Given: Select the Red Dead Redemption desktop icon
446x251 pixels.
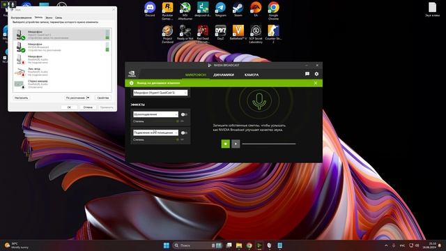Looking at the screenshot, I should coord(203,34).
